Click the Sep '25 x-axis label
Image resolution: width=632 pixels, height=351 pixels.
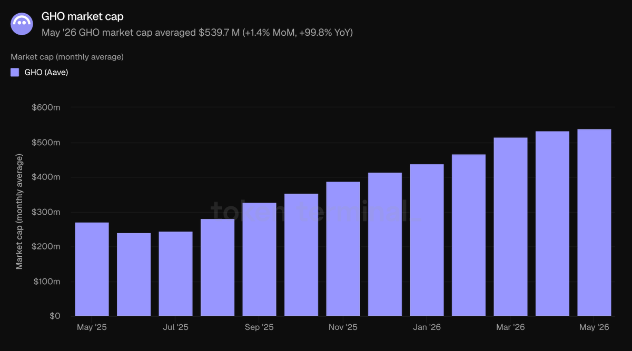[x=259, y=327]
